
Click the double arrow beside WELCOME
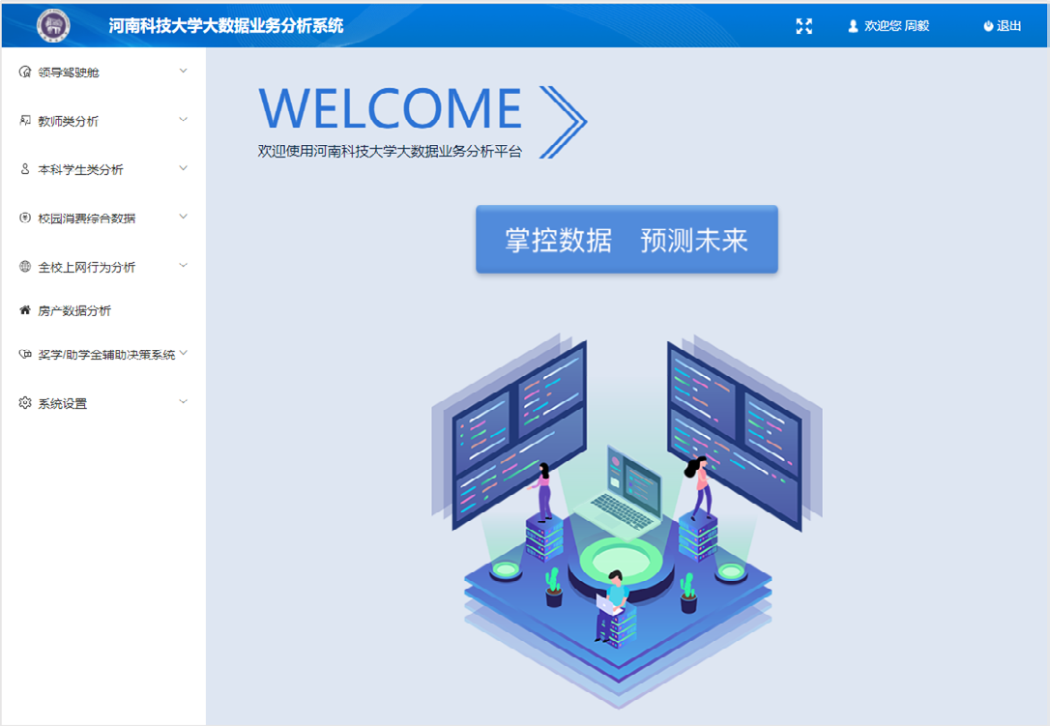(x=563, y=122)
